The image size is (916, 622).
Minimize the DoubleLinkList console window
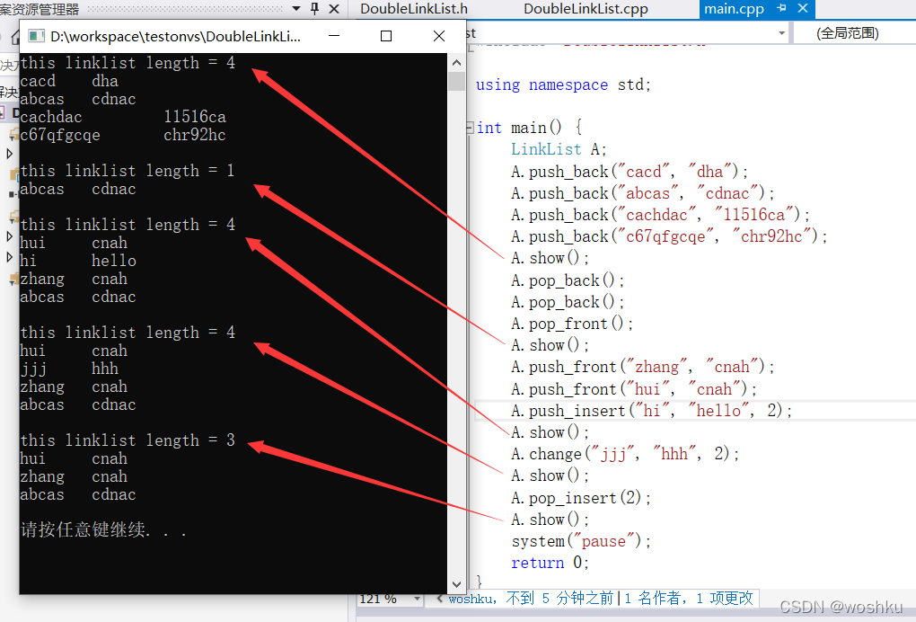coord(334,36)
